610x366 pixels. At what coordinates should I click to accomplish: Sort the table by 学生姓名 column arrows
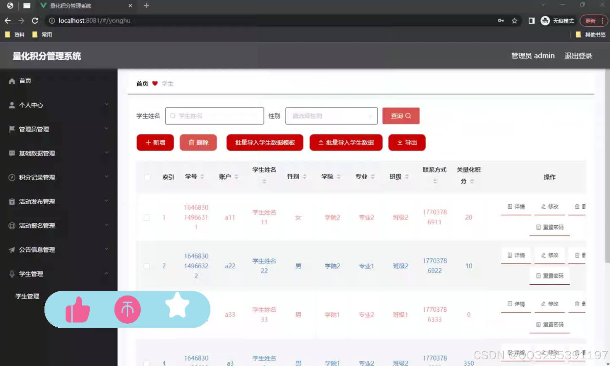pyautogui.click(x=265, y=181)
